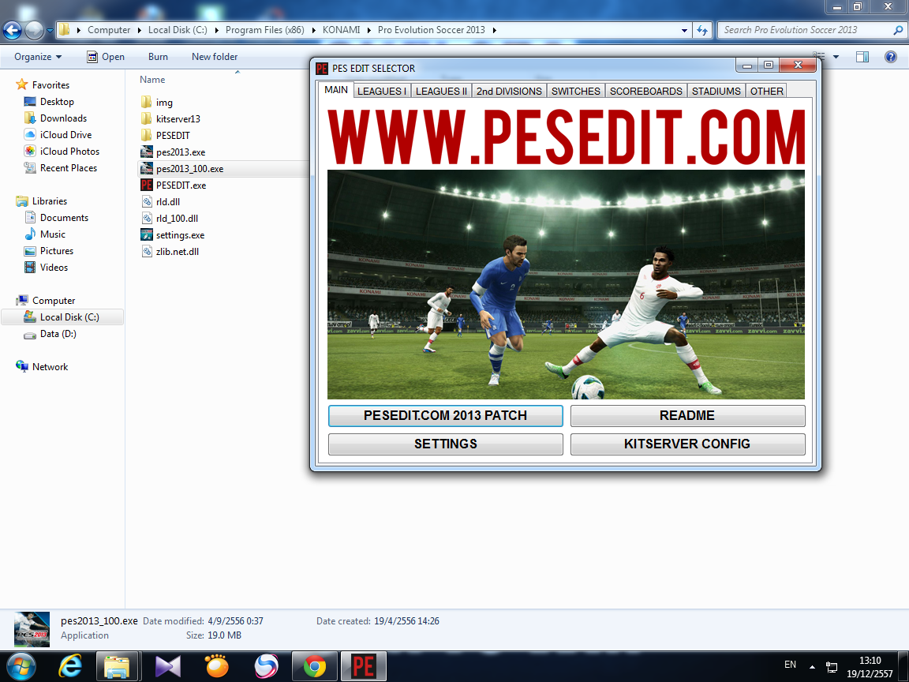
Task: Open iCloud Drive in Favorites
Action: tap(65, 134)
